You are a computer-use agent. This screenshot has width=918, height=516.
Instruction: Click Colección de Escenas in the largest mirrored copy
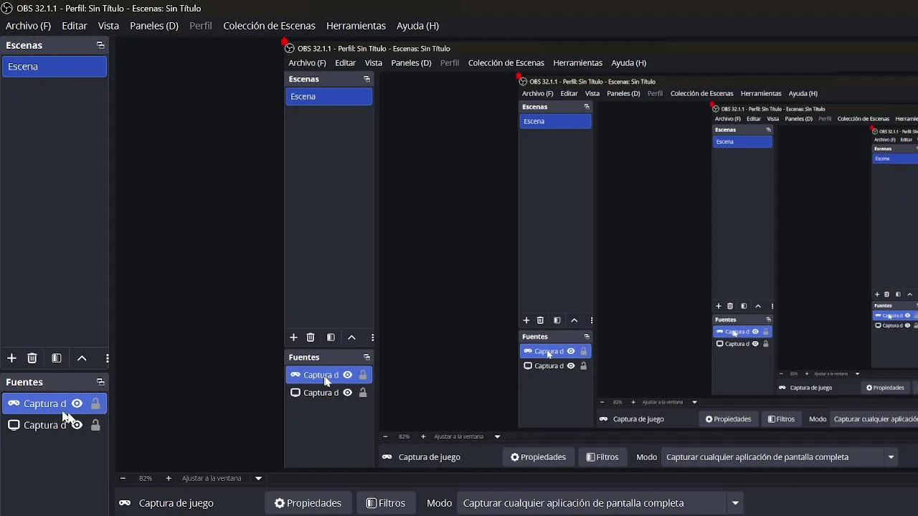click(506, 63)
